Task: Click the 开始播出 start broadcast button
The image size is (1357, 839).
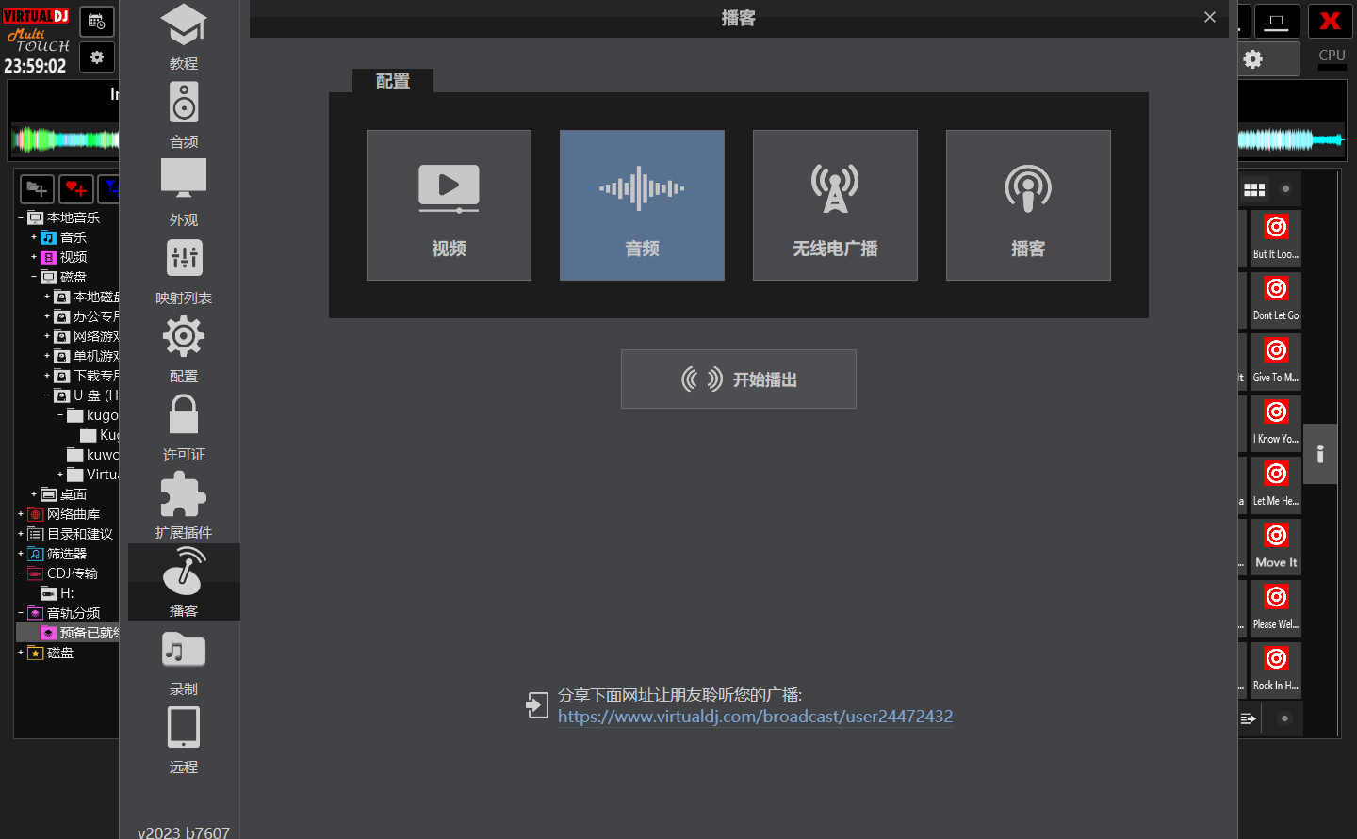Action: pyautogui.click(x=739, y=379)
